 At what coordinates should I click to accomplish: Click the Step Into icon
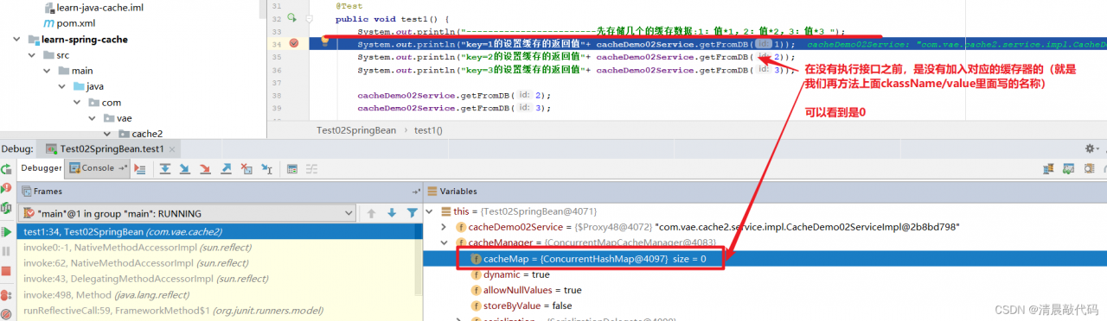click(x=184, y=168)
